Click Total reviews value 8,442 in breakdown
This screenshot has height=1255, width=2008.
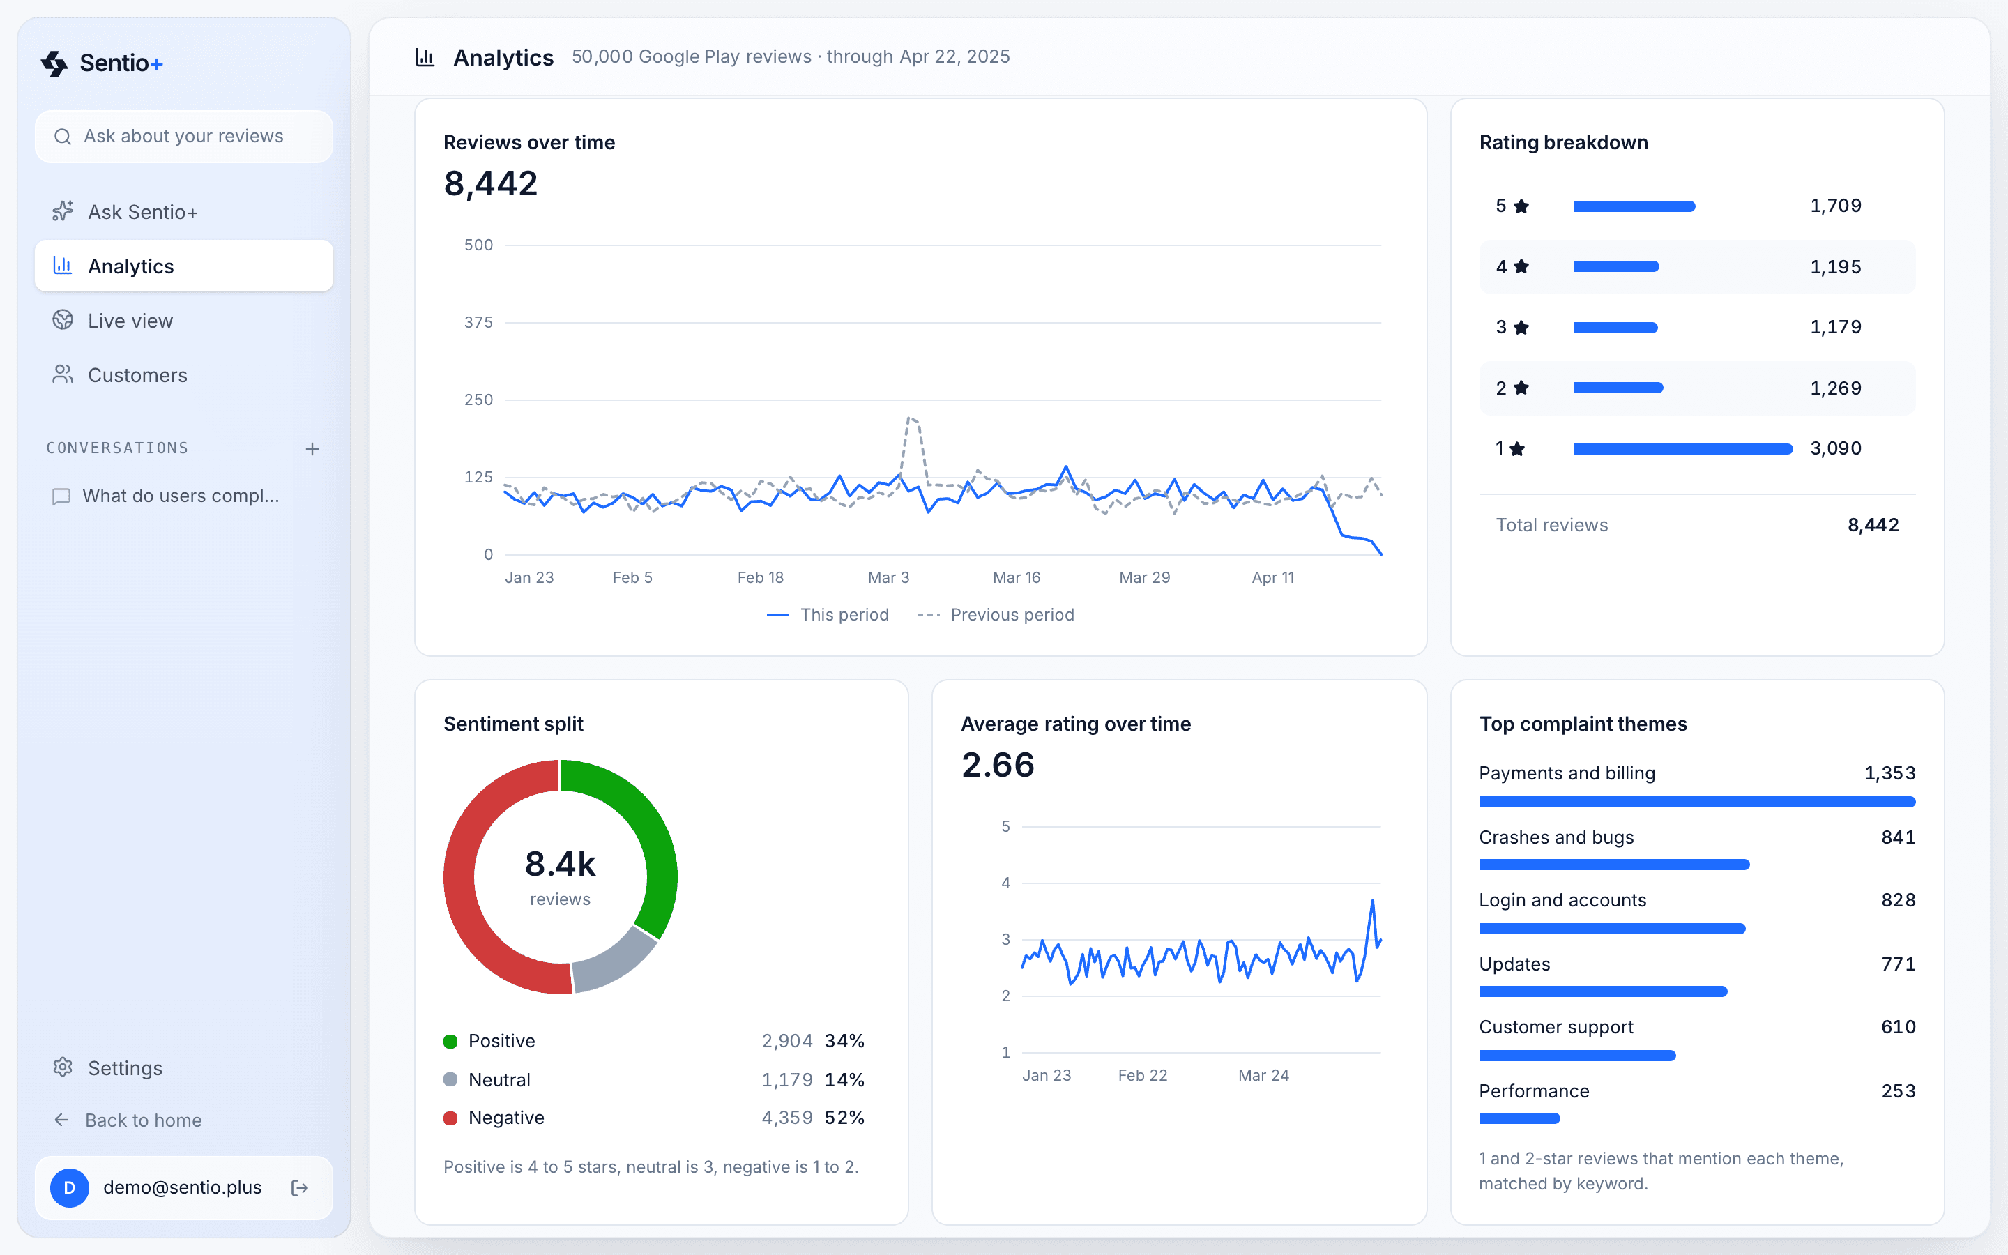(1873, 524)
